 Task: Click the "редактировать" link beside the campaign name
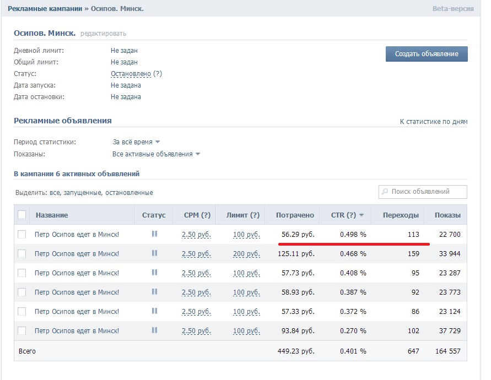(103, 34)
